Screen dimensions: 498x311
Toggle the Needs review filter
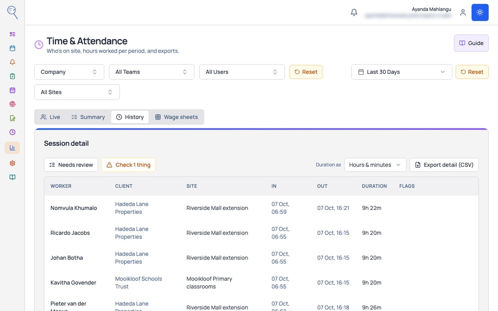[x=71, y=165]
